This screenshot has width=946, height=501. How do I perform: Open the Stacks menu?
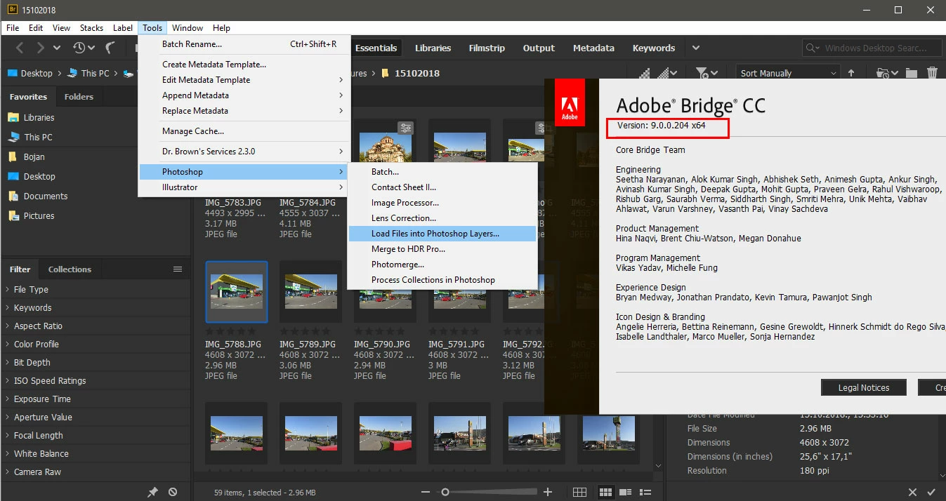tap(91, 28)
